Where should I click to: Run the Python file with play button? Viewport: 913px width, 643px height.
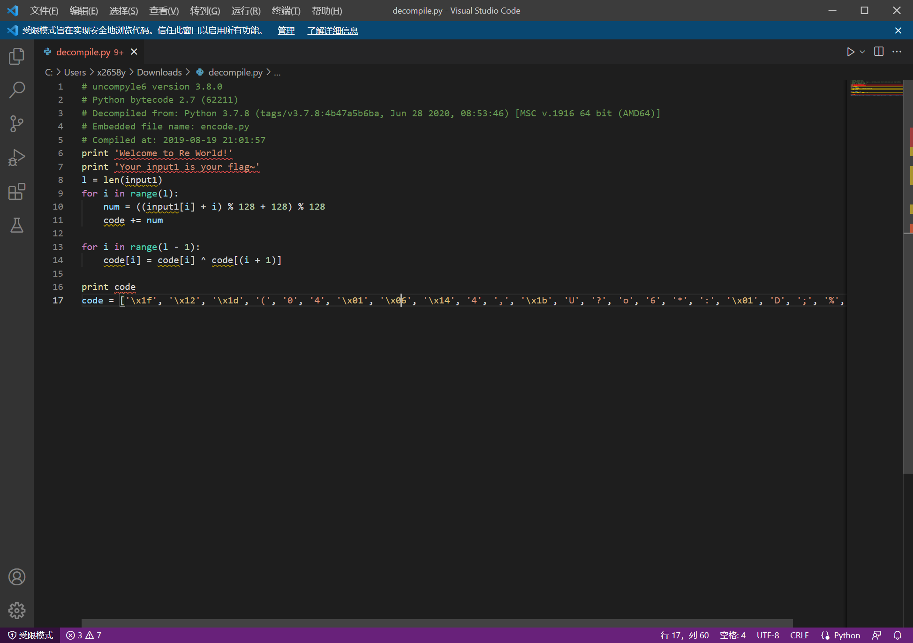(x=850, y=52)
